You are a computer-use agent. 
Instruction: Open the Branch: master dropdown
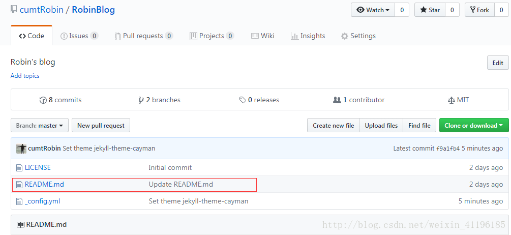point(40,125)
